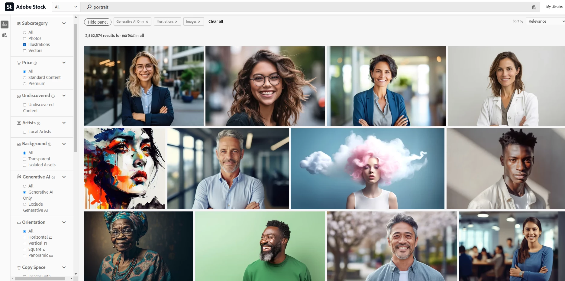The width and height of the screenshot is (565, 281).
Task: Check the Photos subcategory checkbox
Action: point(24,39)
